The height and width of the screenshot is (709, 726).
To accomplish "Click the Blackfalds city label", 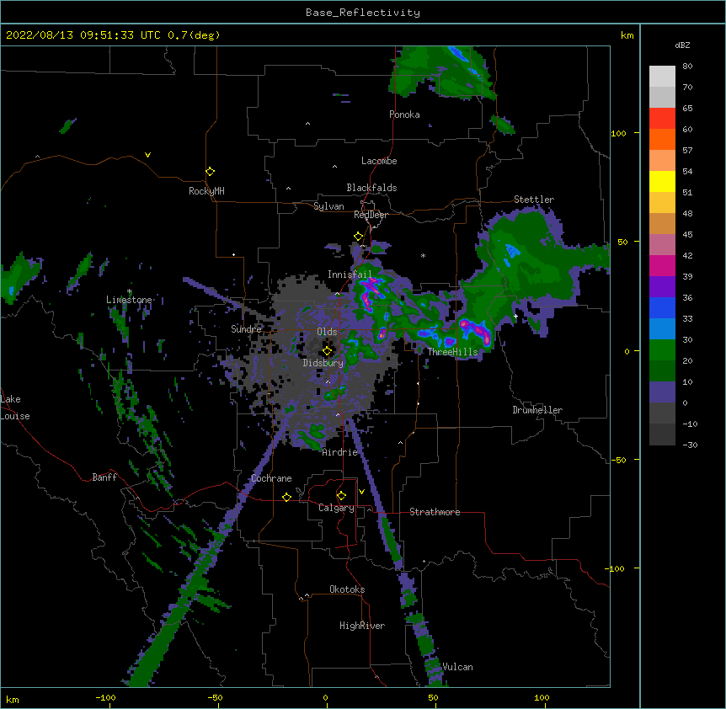I will pyautogui.click(x=371, y=188).
